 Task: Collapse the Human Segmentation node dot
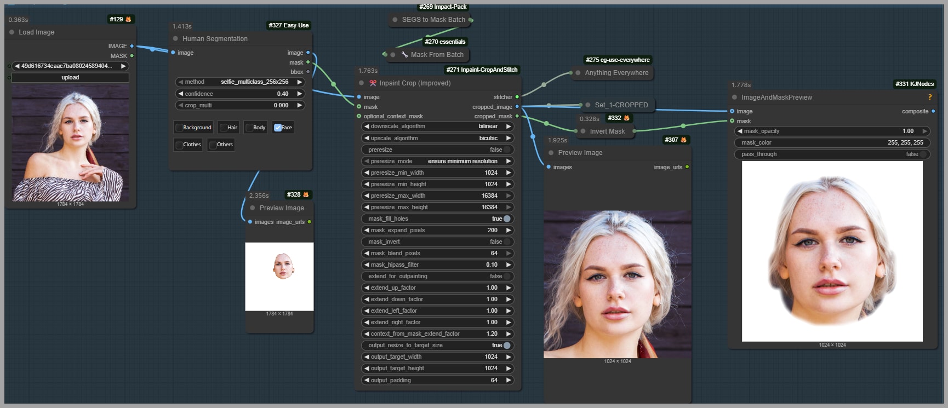pos(175,39)
